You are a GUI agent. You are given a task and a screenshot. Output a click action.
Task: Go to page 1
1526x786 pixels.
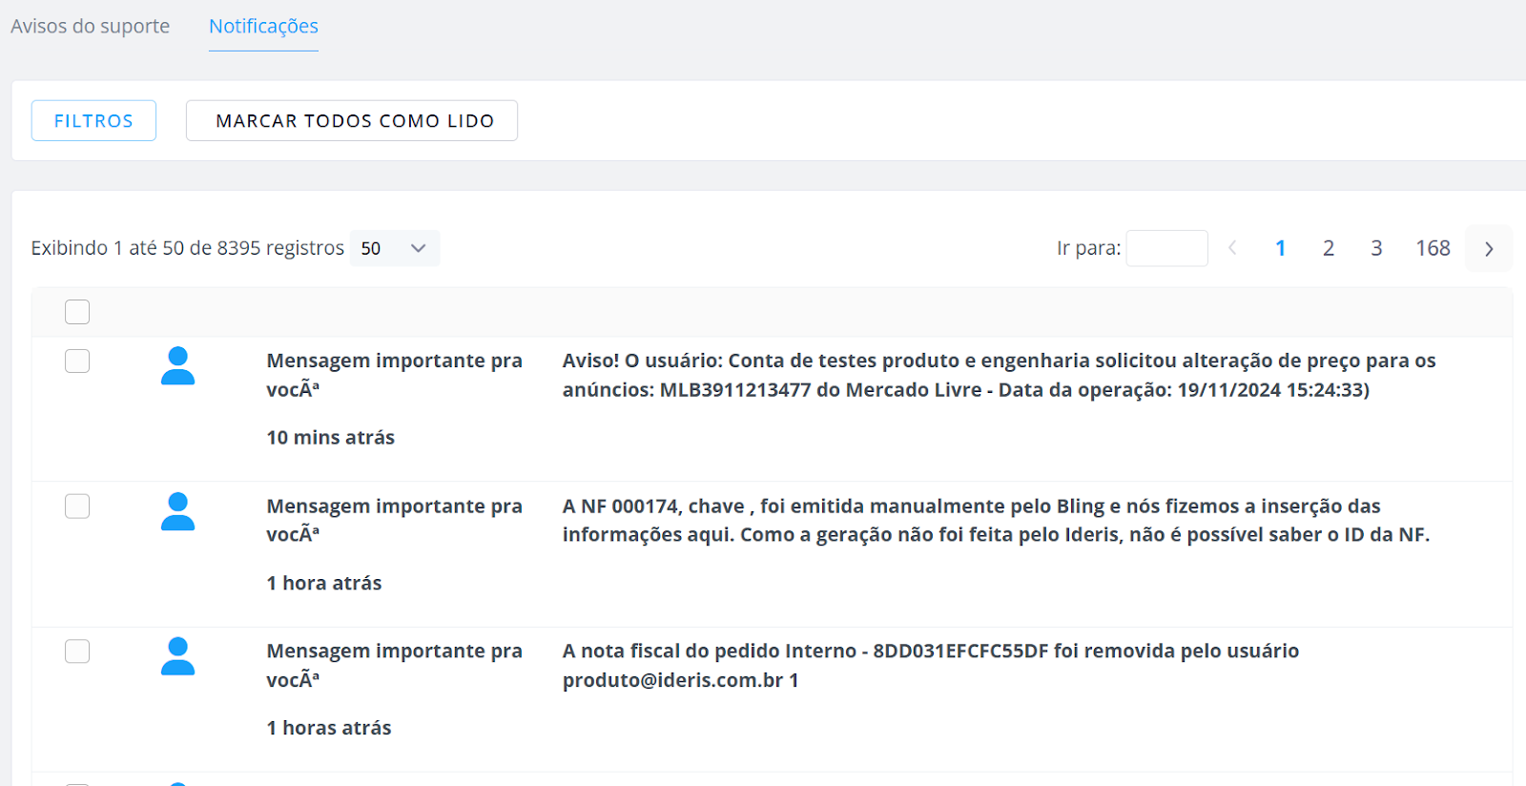(1280, 248)
